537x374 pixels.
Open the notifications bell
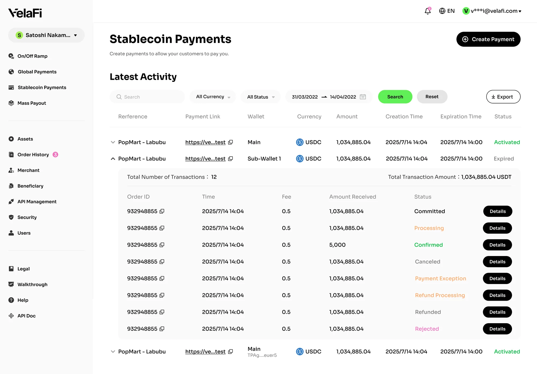tap(428, 11)
